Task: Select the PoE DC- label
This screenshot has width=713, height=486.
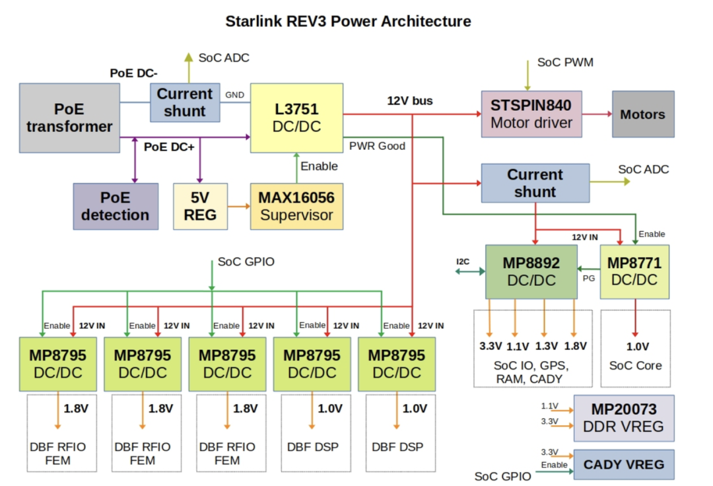Action: pos(133,73)
